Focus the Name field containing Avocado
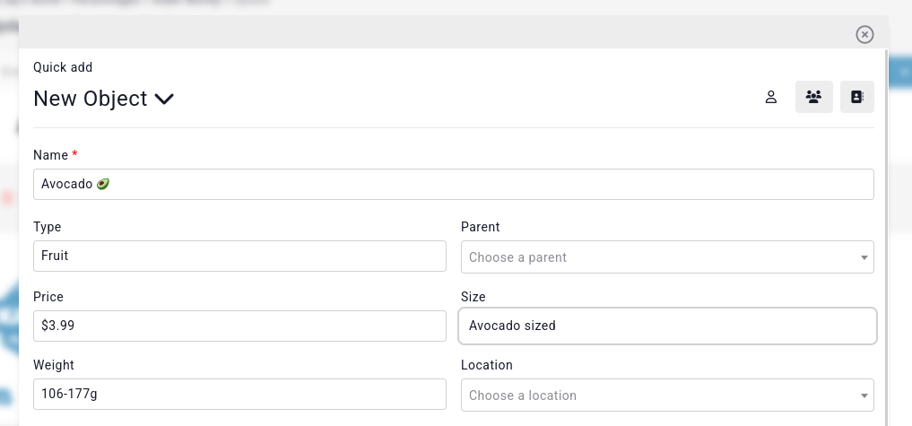912x426 pixels. [x=453, y=184]
